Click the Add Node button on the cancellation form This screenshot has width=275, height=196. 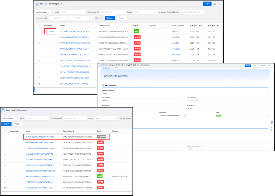pos(262,66)
